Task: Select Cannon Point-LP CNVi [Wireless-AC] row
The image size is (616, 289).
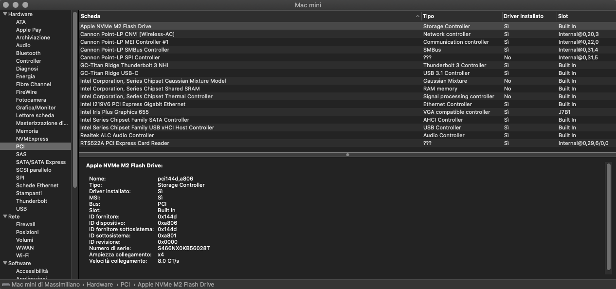Action: click(x=347, y=34)
